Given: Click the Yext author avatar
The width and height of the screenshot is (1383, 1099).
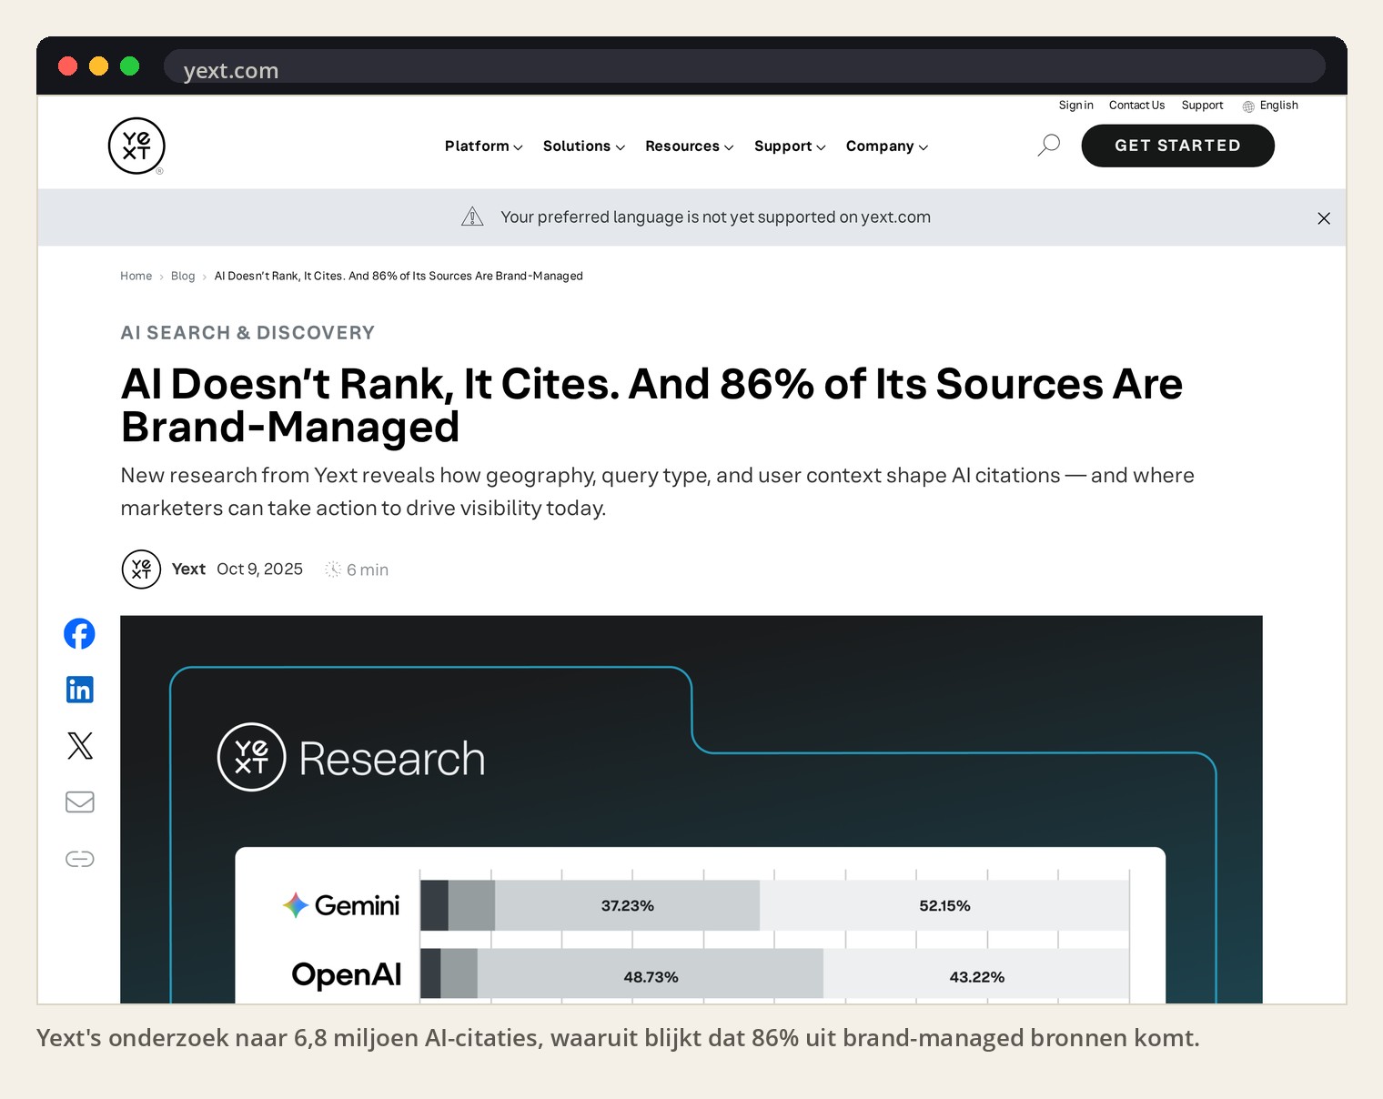Looking at the screenshot, I should (x=141, y=570).
